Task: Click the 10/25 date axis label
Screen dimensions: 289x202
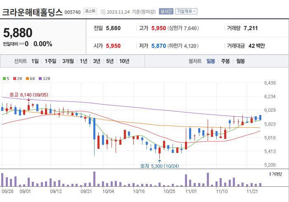Action: point(169,191)
